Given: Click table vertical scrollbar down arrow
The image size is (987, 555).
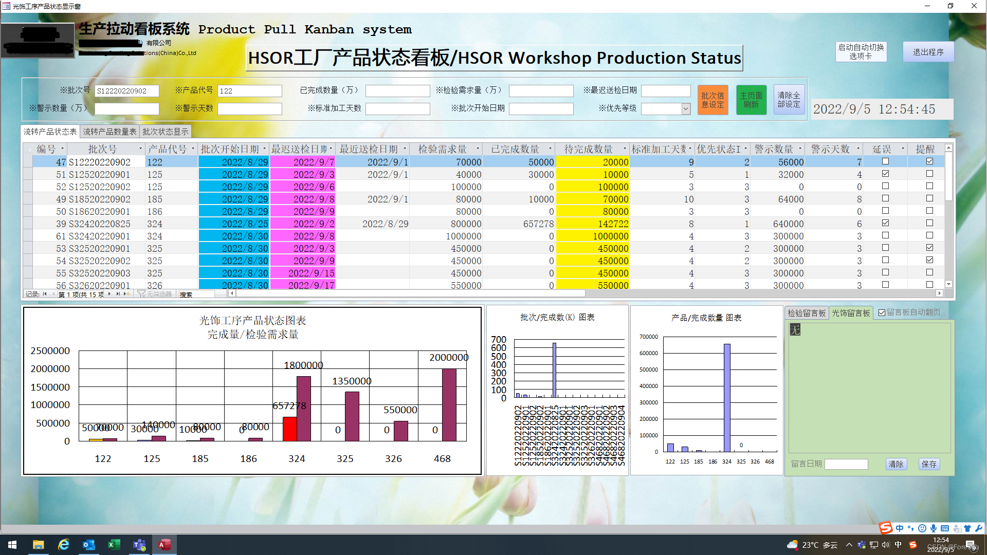Looking at the screenshot, I should coord(949,284).
